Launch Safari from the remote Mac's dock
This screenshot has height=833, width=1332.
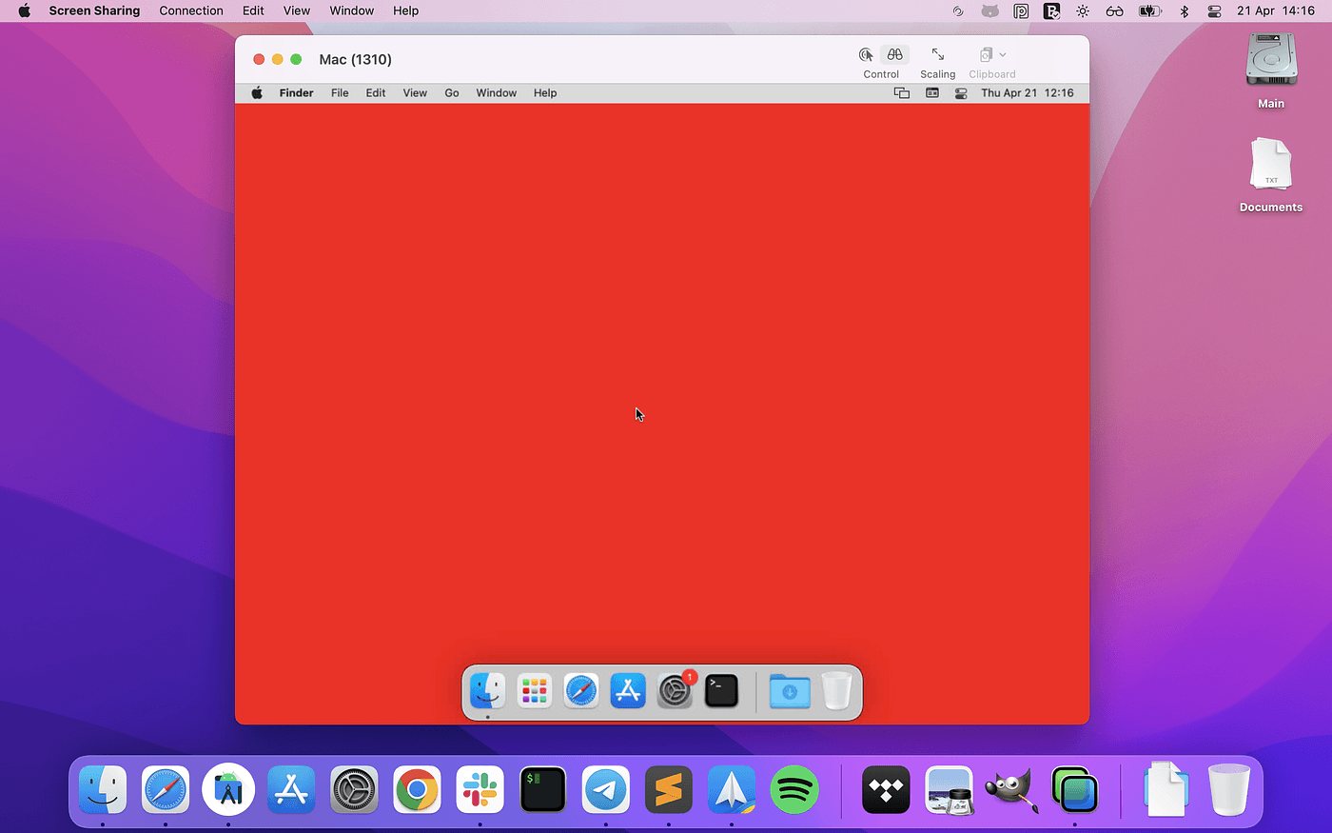581,691
